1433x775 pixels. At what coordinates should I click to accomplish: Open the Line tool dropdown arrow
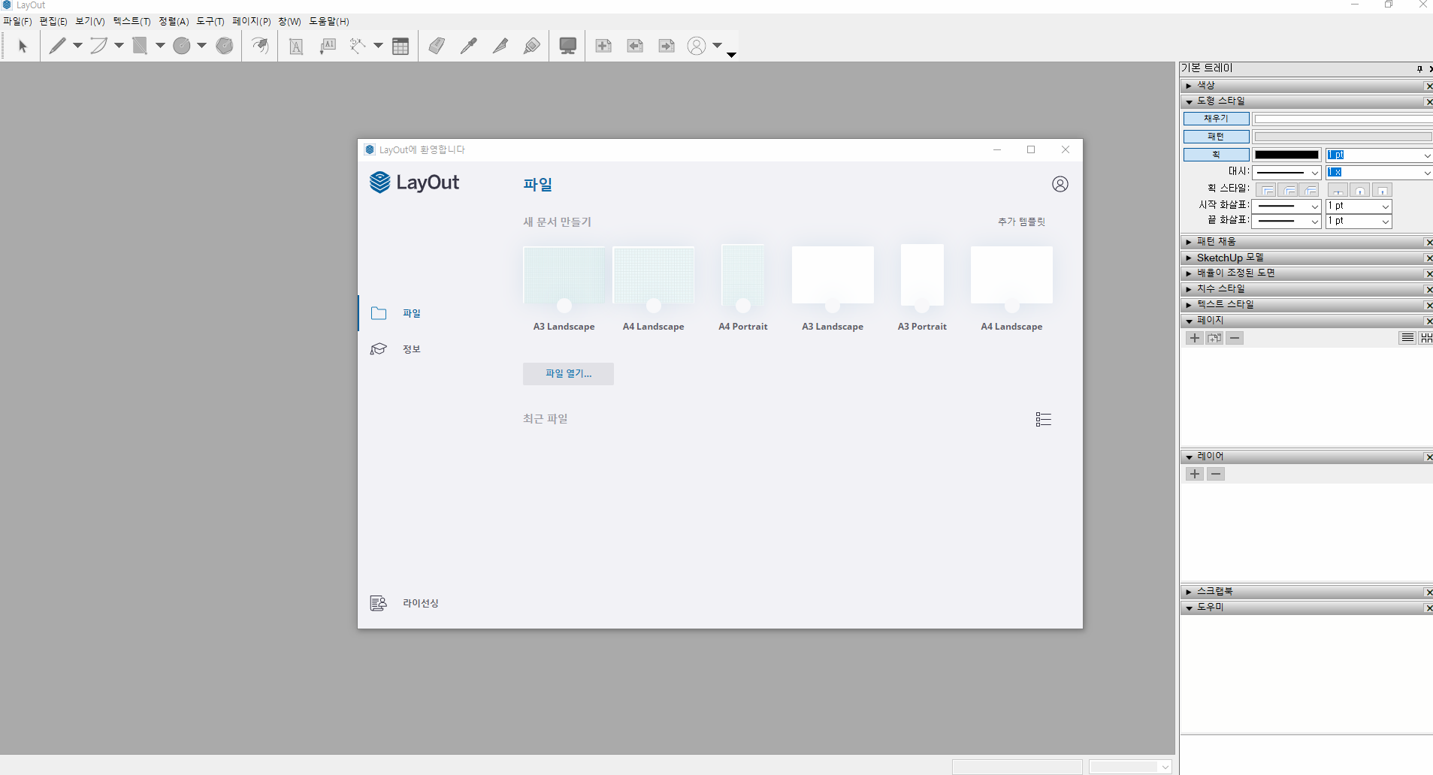pos(77,46)
